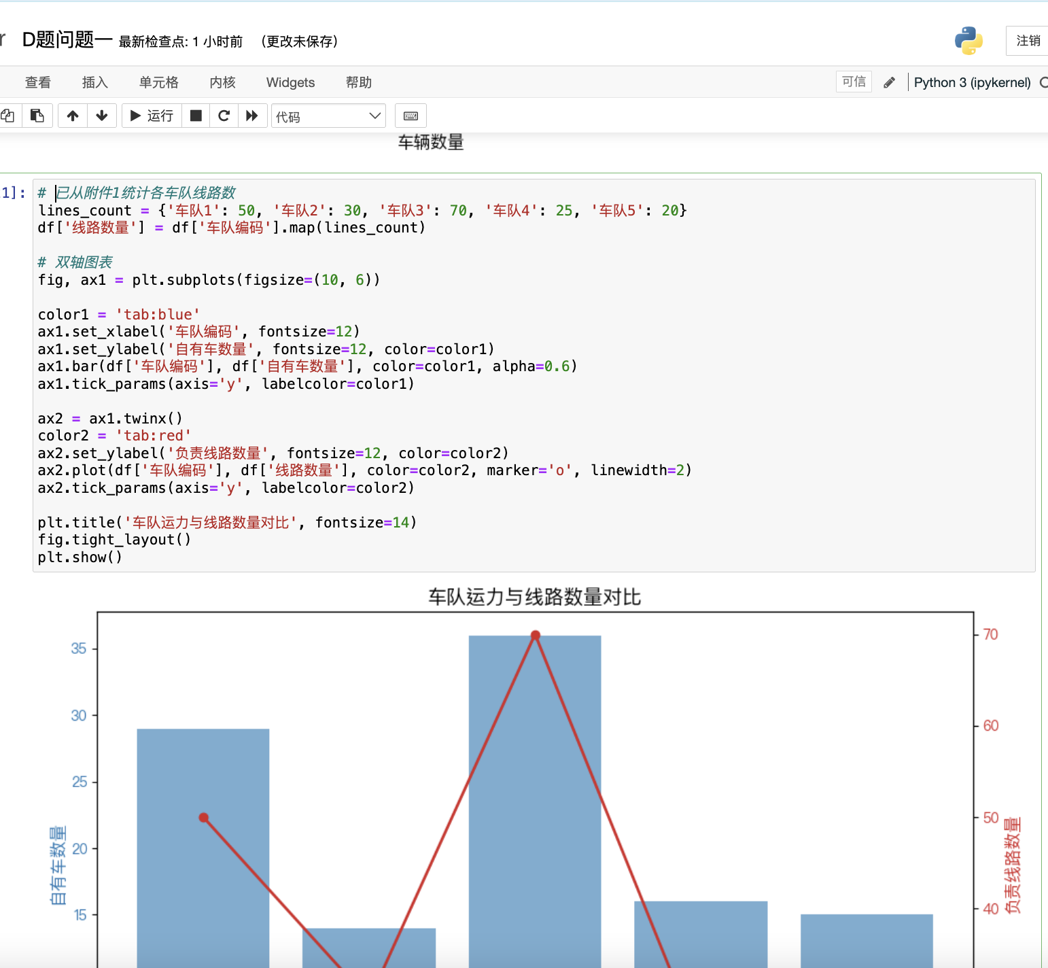This screenshot has height=968, width=1048.
Task: Click the 最新检查点 checkpoint status text
Action: 181,41
